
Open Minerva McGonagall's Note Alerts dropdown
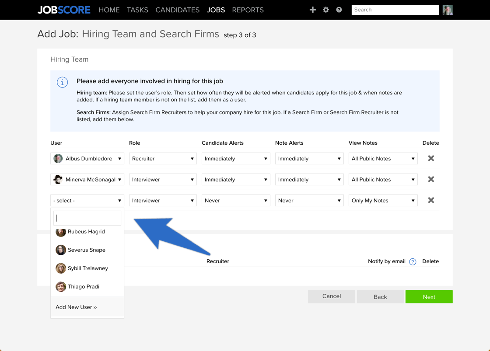click(309, 179)
